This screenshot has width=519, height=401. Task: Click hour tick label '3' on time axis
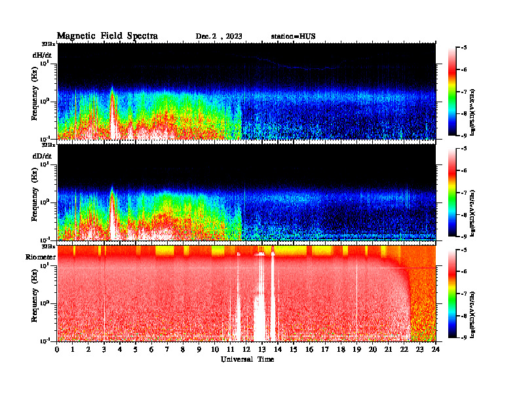click(104, 349)
